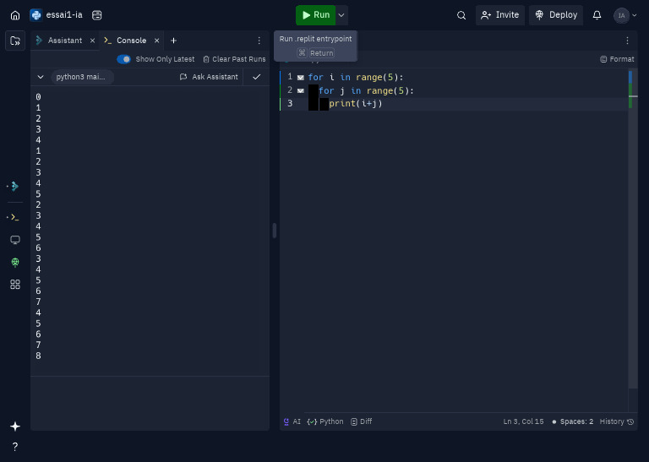Click the Deploy button
Screen dimensions: 649x462
click(x=556, y=15)
